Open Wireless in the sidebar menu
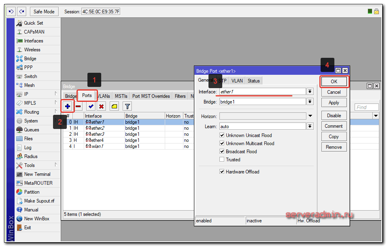 coord(32,50)
